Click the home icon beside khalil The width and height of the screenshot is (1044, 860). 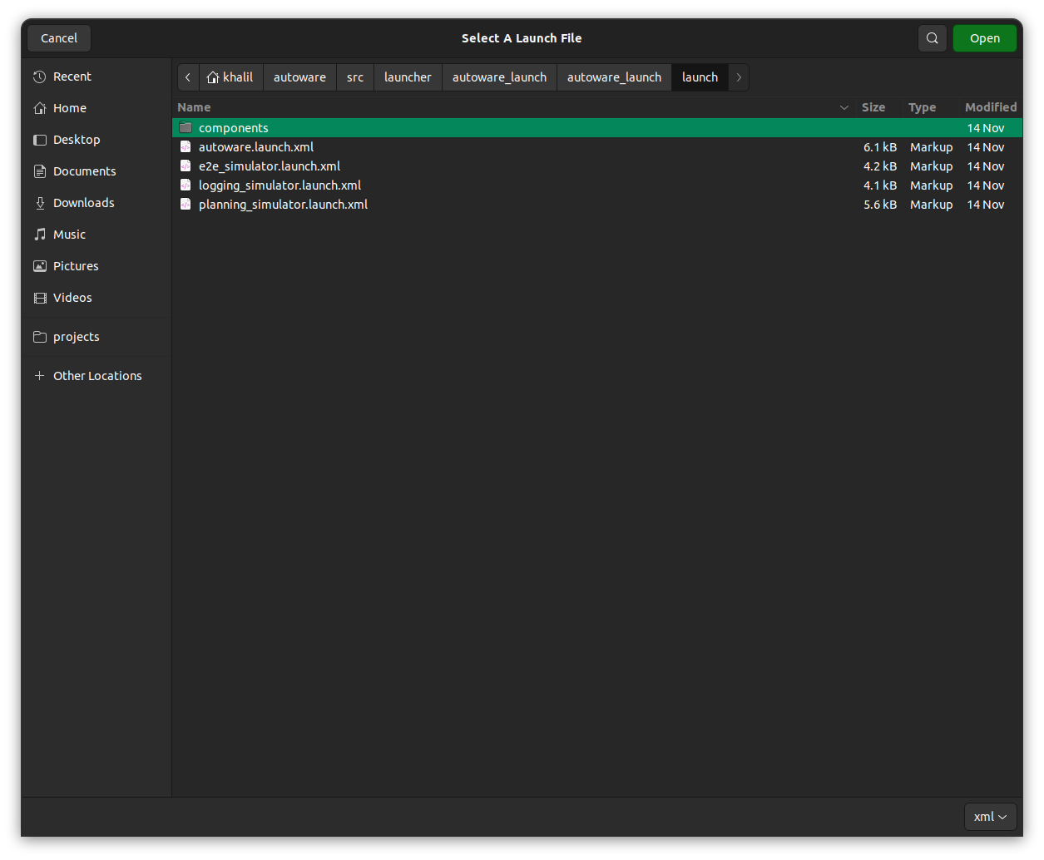[212, 77]
